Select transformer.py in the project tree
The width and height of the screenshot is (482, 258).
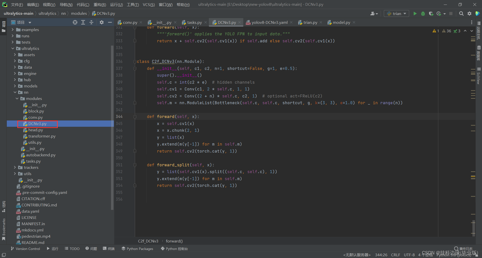[x=42, y=136]
